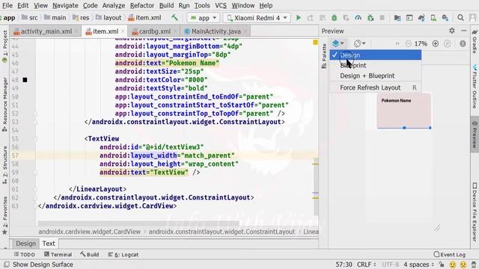The width and height of the screenshot is (479, 269).
Task: Open the 4 spaces indent selector
Action: [x=419, y=265]
